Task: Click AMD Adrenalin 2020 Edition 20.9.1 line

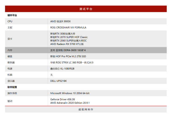Action: (70, 103)
